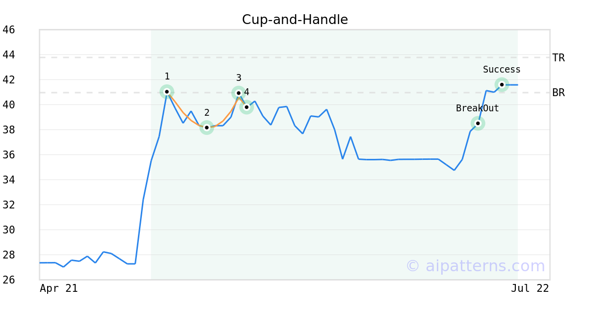Click the 44 value on price axis
Viewport: 589px width, 309px height.
[9, 55]
